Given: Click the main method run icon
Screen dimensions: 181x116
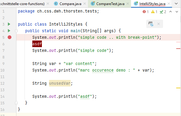Looking at the screenshot, I should (x=9, y=31).
